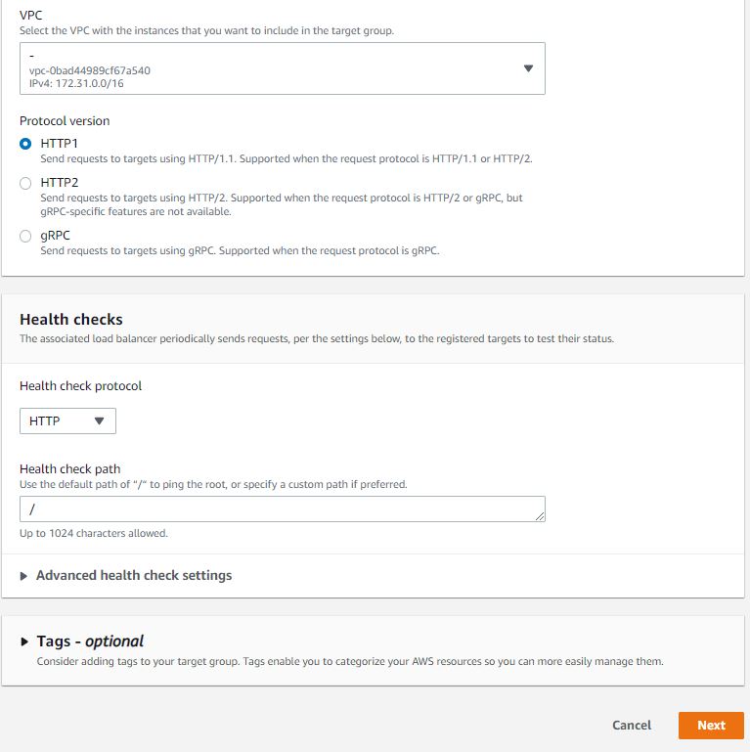The width and height of the screenshot is (750, 752).
Task: Expand Advanced health check settings
Action: [x=134, y=575]
